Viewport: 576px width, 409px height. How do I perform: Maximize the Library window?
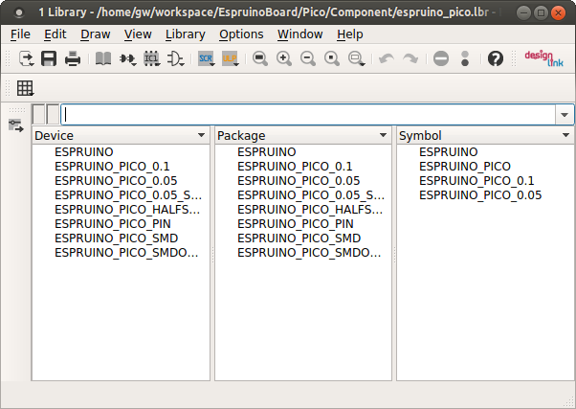[x=541, y=12]
